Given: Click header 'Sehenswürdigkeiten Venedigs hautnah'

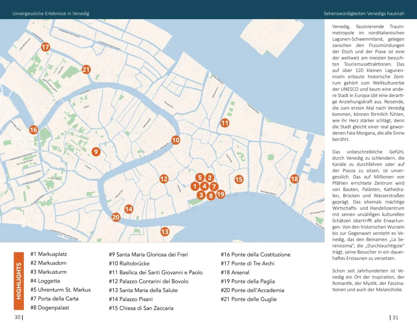Looking at the screenshot, I should click(x=363, y=14).
